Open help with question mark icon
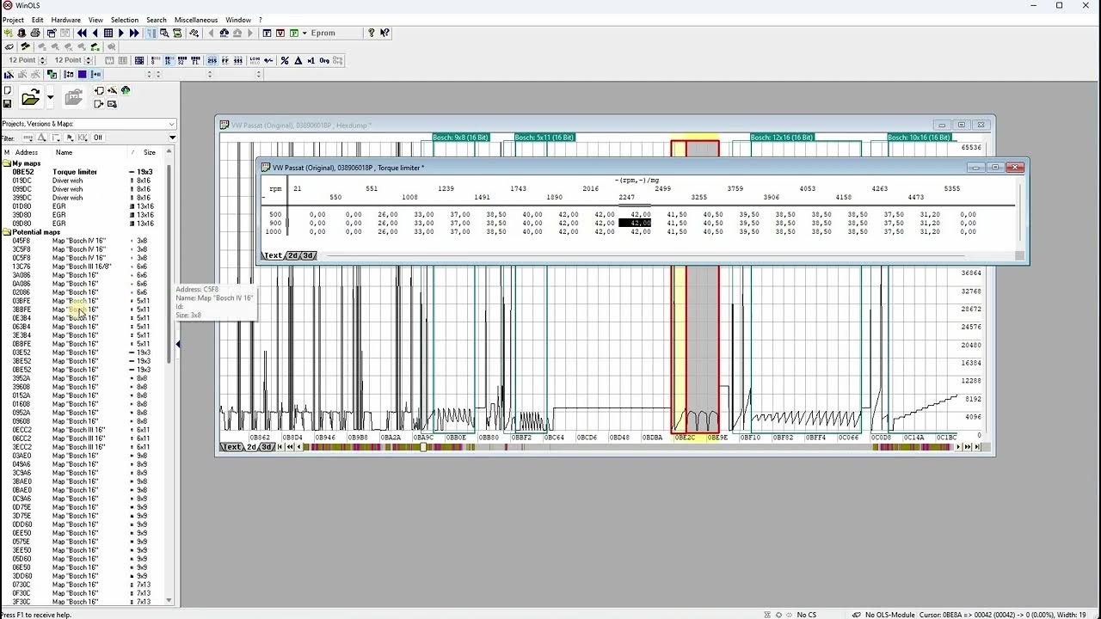1101x619 pixels. (372, 33)
